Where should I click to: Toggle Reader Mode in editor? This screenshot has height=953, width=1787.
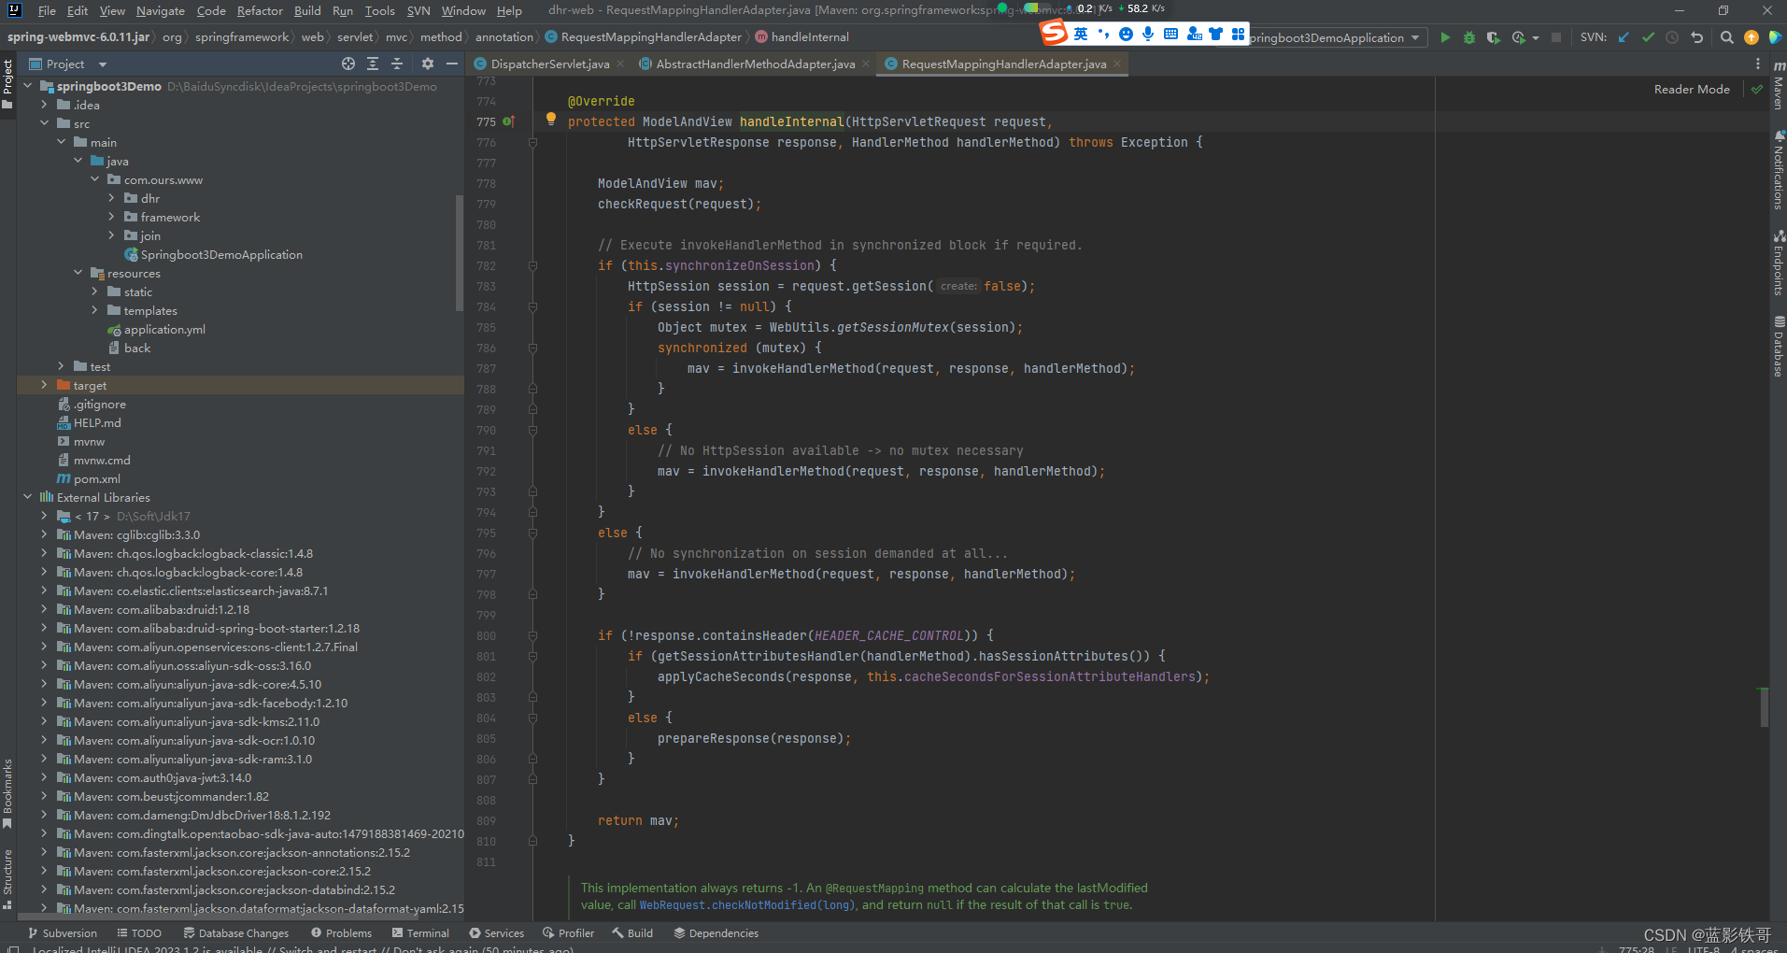(1692, 90)
